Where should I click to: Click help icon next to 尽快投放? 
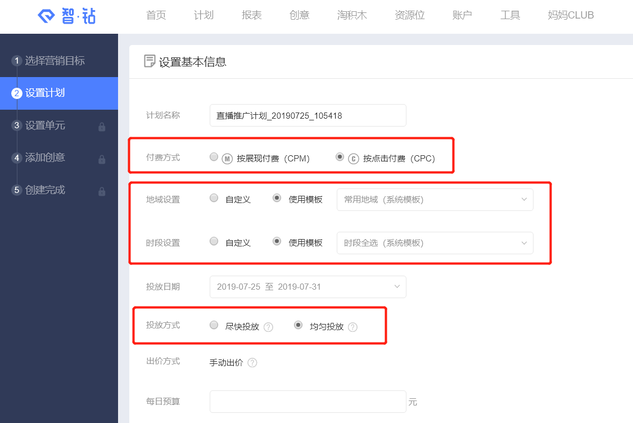pos(268,327)
